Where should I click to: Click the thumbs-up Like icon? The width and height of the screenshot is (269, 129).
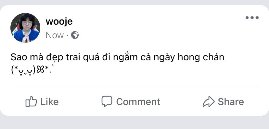(x=31, y=101)
